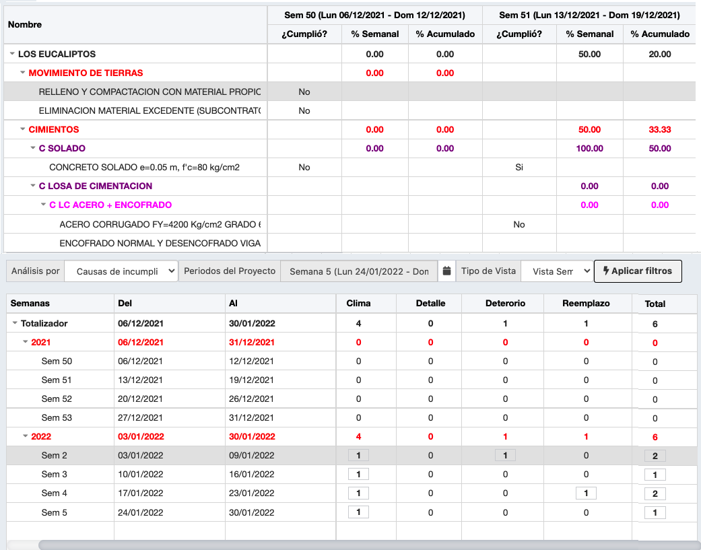Click the Deterioro value for Sem 2
The image size is (701, 550).
pos(505,455)
